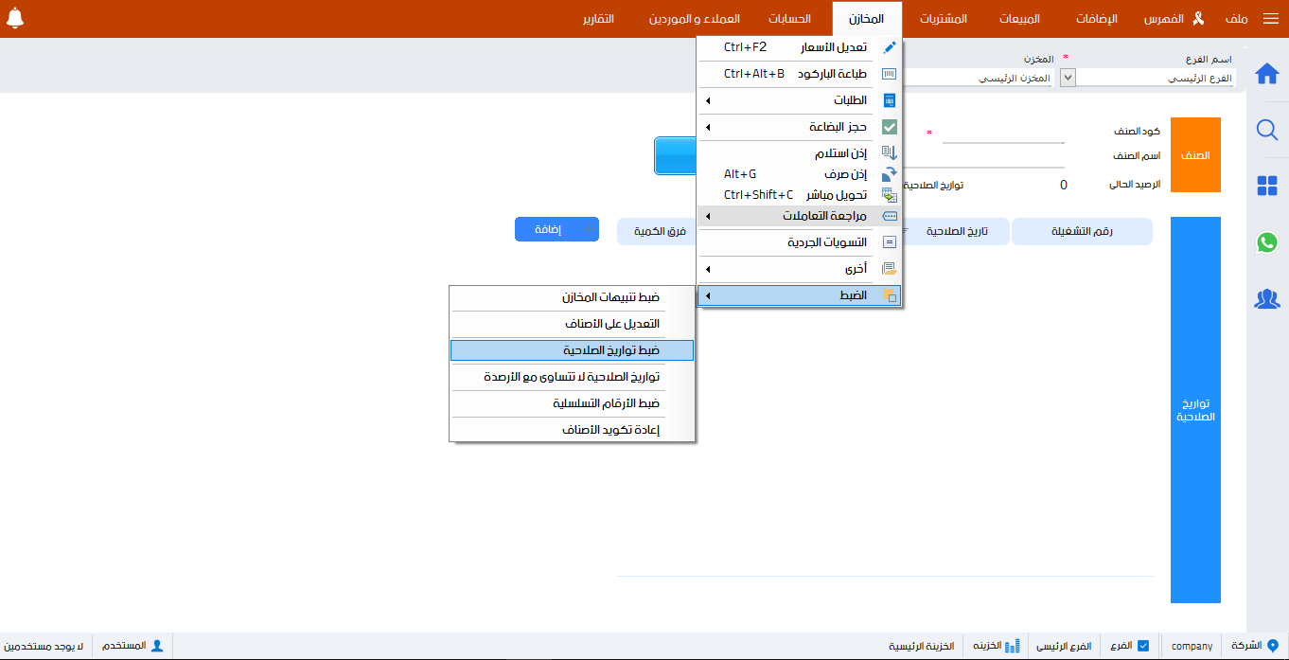
Task: Select the pencil edit-prices icon beside تعديل الأسعار
Action: [888, 46]
